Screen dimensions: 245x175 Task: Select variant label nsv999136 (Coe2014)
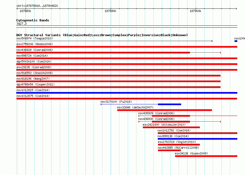pyautogui.click(x=173, y=136)
